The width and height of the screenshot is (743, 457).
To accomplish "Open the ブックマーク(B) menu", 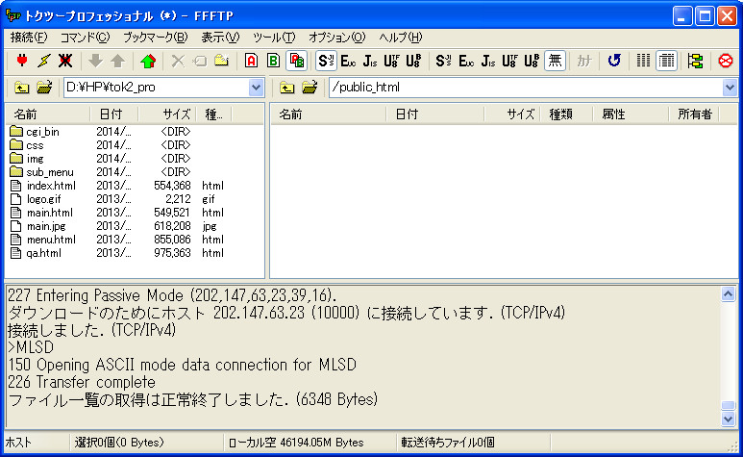I will tap(155, 38).
